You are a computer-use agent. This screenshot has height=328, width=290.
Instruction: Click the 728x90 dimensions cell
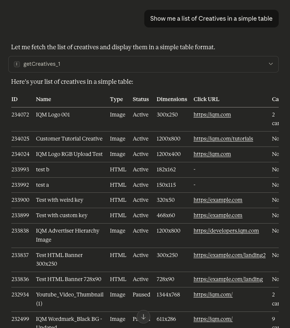pyautogui.click(x=165, y=279)
